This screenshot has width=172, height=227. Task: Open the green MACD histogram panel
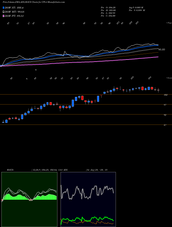[x=29, y=199]
